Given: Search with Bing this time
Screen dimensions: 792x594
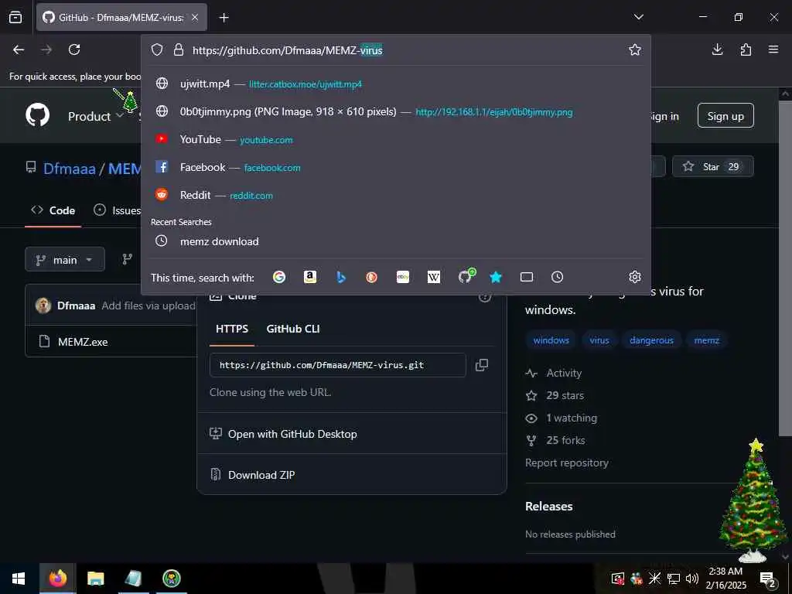Looking at the screenshot, I should 341,277.
